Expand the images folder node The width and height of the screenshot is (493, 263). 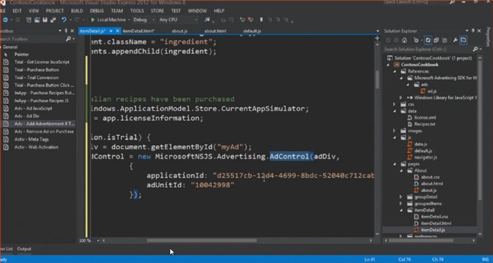395,131
